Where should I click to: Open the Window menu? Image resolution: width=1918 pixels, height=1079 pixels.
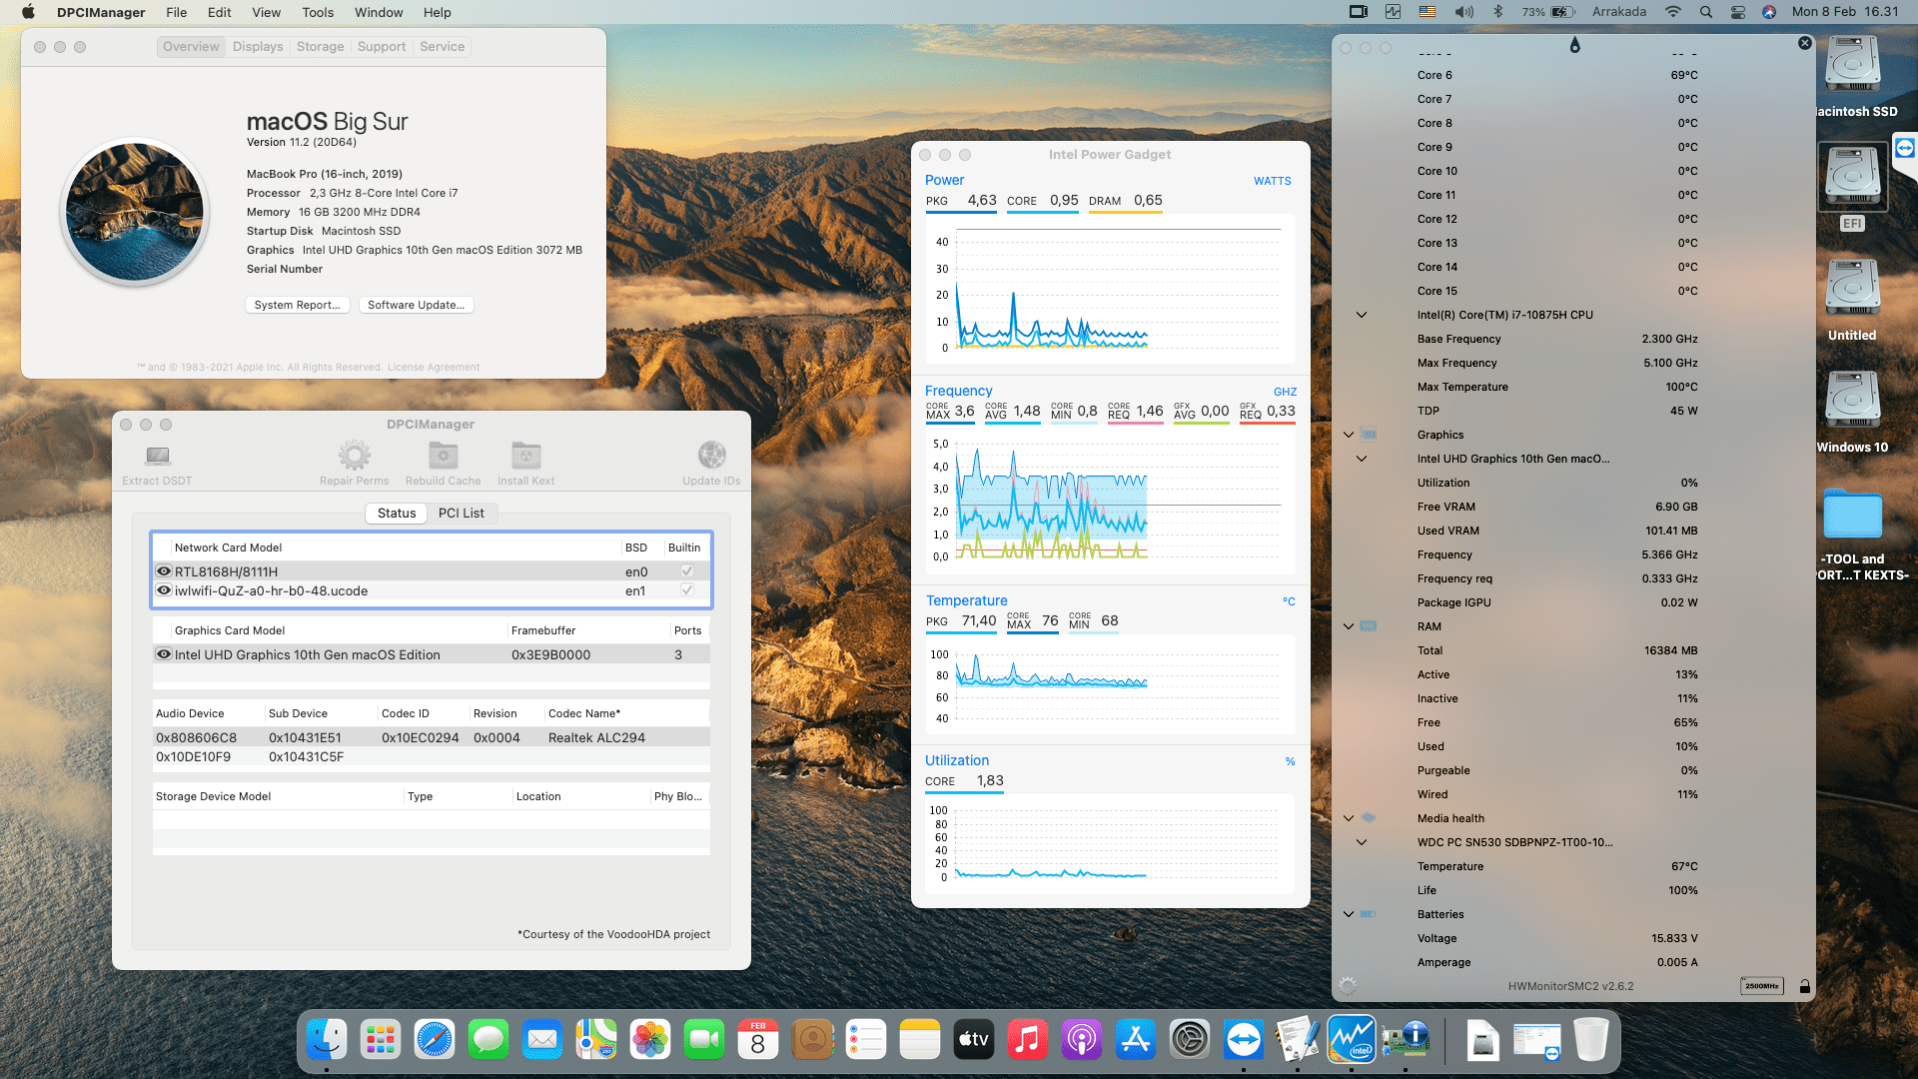click(379, 12)
